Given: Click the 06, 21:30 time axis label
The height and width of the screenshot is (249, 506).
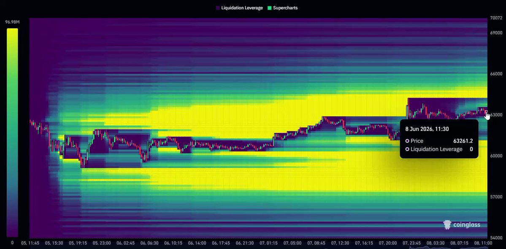Looking at the screenshot, I should (x=245, y=243).
